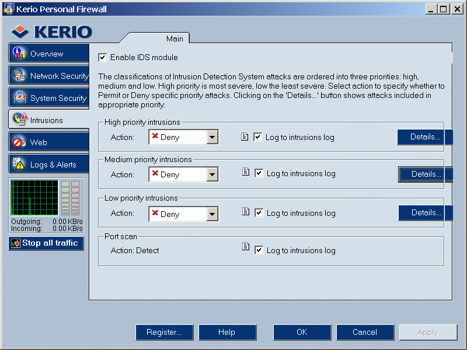Click the Overview chart icon in sidebar
The image size is (467, 350).
19,53
